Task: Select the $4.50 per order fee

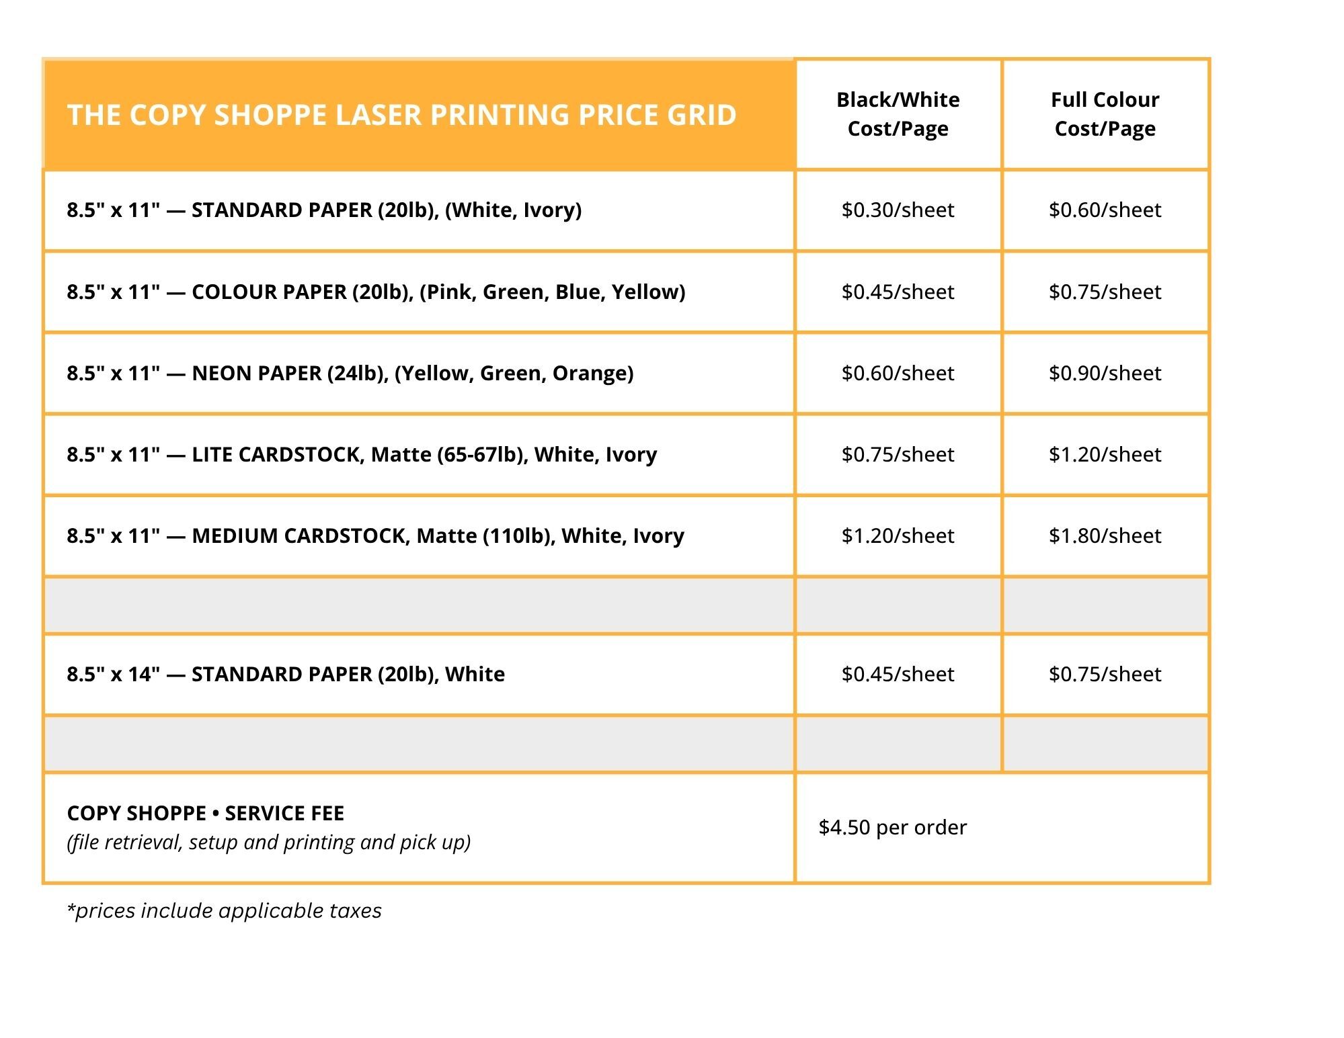Action: [892, 828]
